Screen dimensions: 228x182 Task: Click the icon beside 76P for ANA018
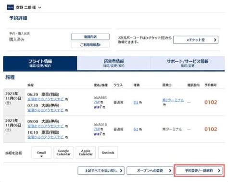tap(102, 129)
